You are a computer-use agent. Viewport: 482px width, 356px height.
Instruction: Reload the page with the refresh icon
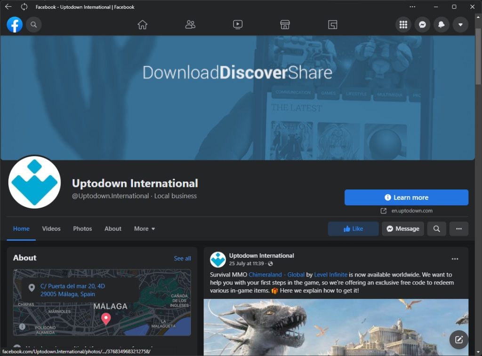click(24, 7)
